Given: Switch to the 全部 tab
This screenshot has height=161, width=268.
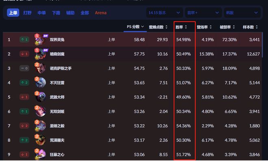Looking at the screenshot, I should point(85,13).
